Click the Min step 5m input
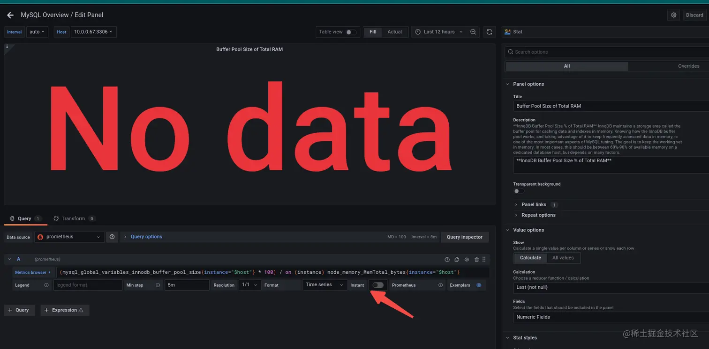The width and height of the screenshot is (709, 349). coord(187,285)
